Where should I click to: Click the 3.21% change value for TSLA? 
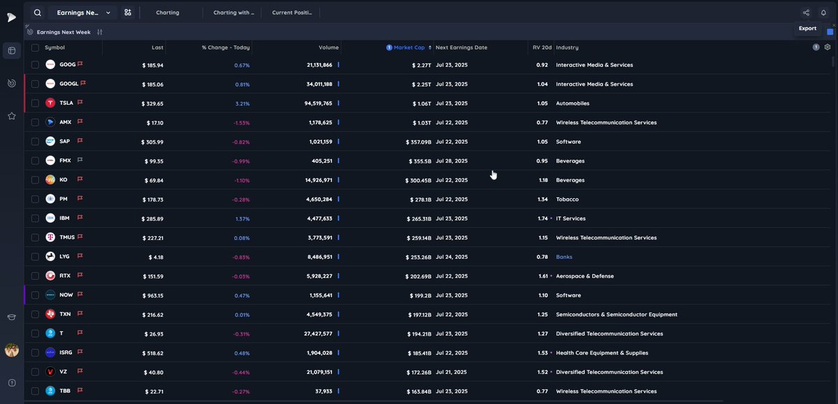pyautogui.click(x=242, y=103)
